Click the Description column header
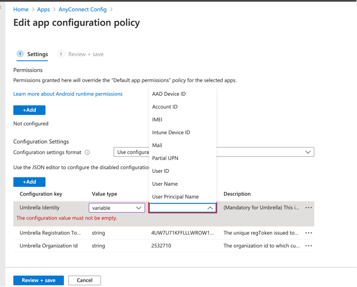Image resolution: width=357 pixels, height=287 pixels. point(237,194)
